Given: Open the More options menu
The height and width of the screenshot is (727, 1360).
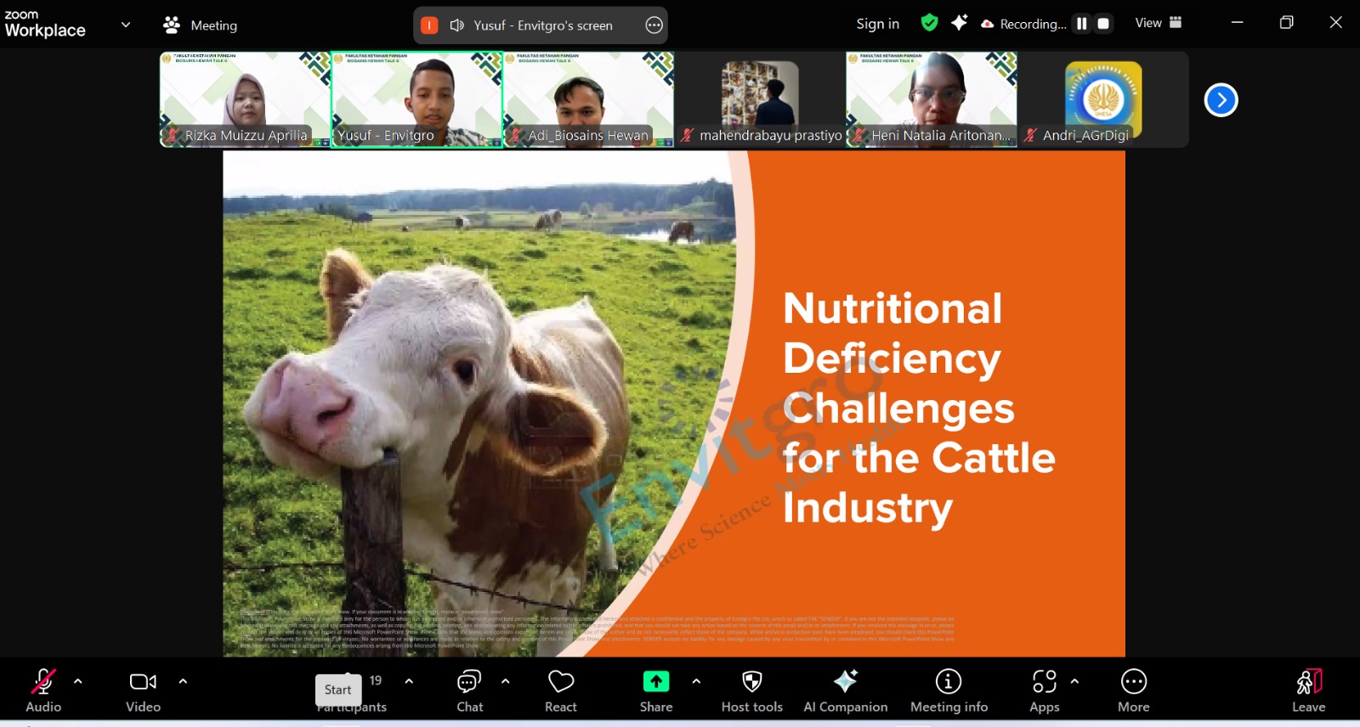Looking at the screenshot, I should [x=1133, y=691].
